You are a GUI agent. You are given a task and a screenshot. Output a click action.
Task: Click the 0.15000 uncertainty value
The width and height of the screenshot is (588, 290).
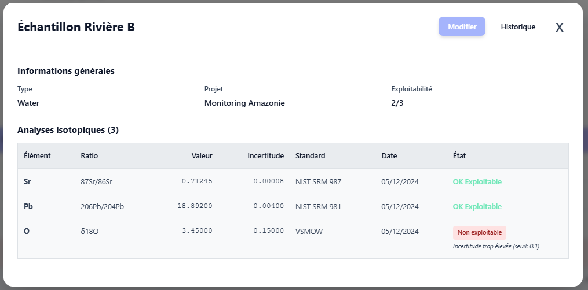268,232
